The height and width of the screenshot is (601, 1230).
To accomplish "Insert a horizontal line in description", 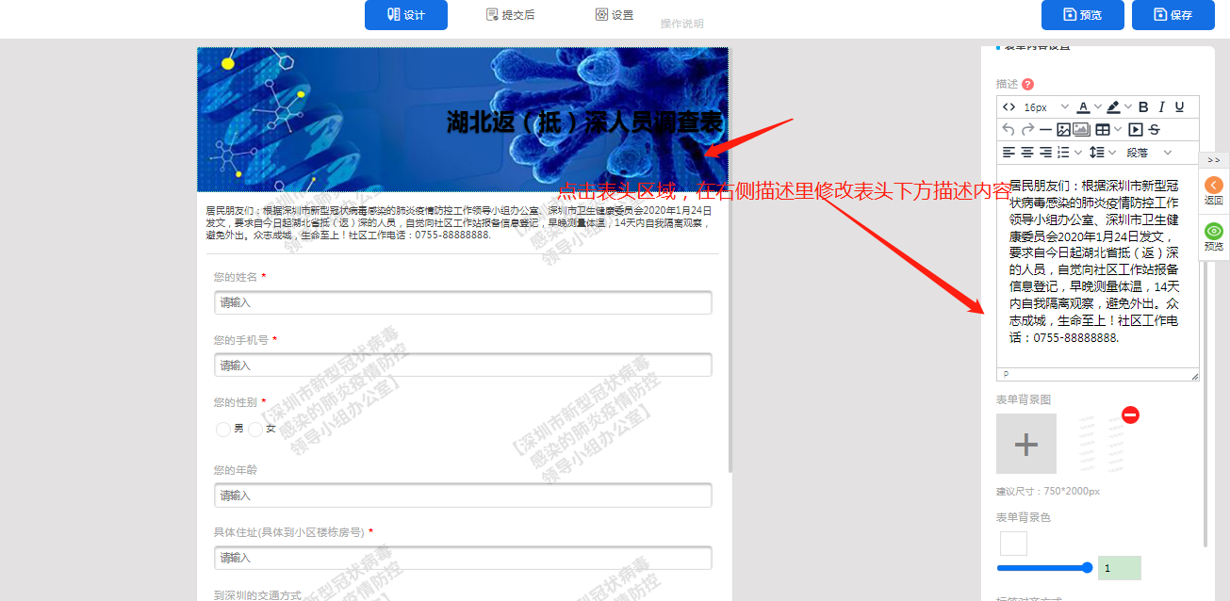I will click(1045, 129).
